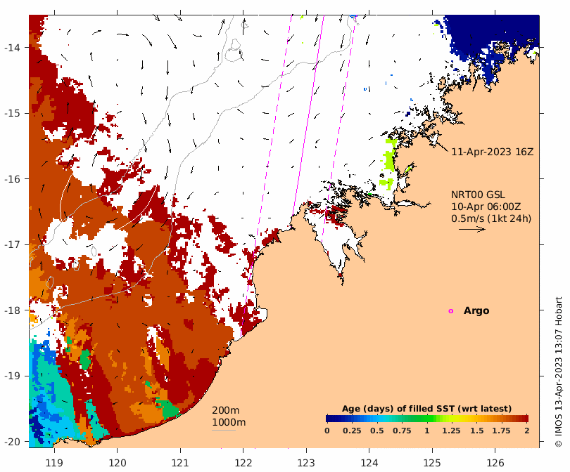Click the colorbar tick label '1.5'
The image size is (570, 472).
click(476, 431)
